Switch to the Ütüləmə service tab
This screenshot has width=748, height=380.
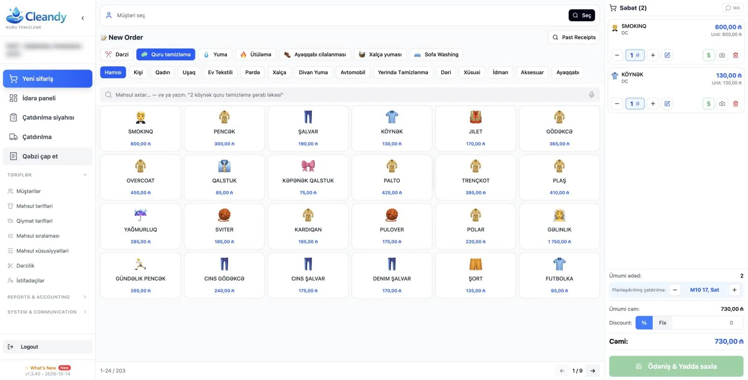coord(256,55)
